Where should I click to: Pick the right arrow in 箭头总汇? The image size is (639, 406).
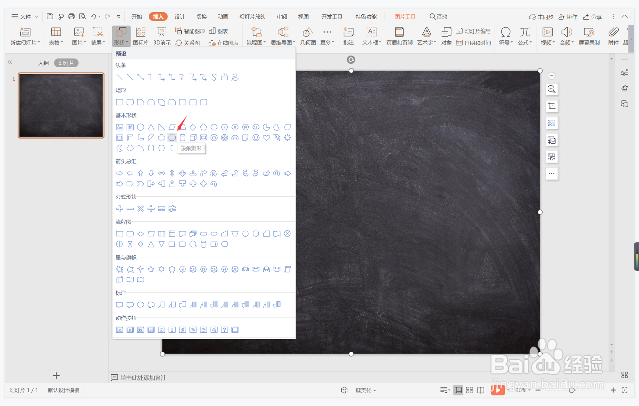(x=120, y=173)
